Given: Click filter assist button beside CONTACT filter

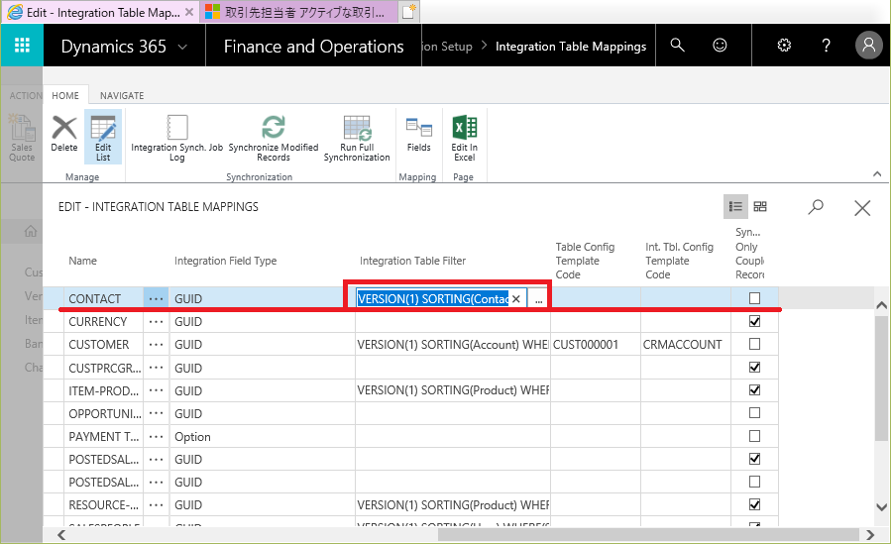Looking at the screenshot, I should (x=538, y=299).
